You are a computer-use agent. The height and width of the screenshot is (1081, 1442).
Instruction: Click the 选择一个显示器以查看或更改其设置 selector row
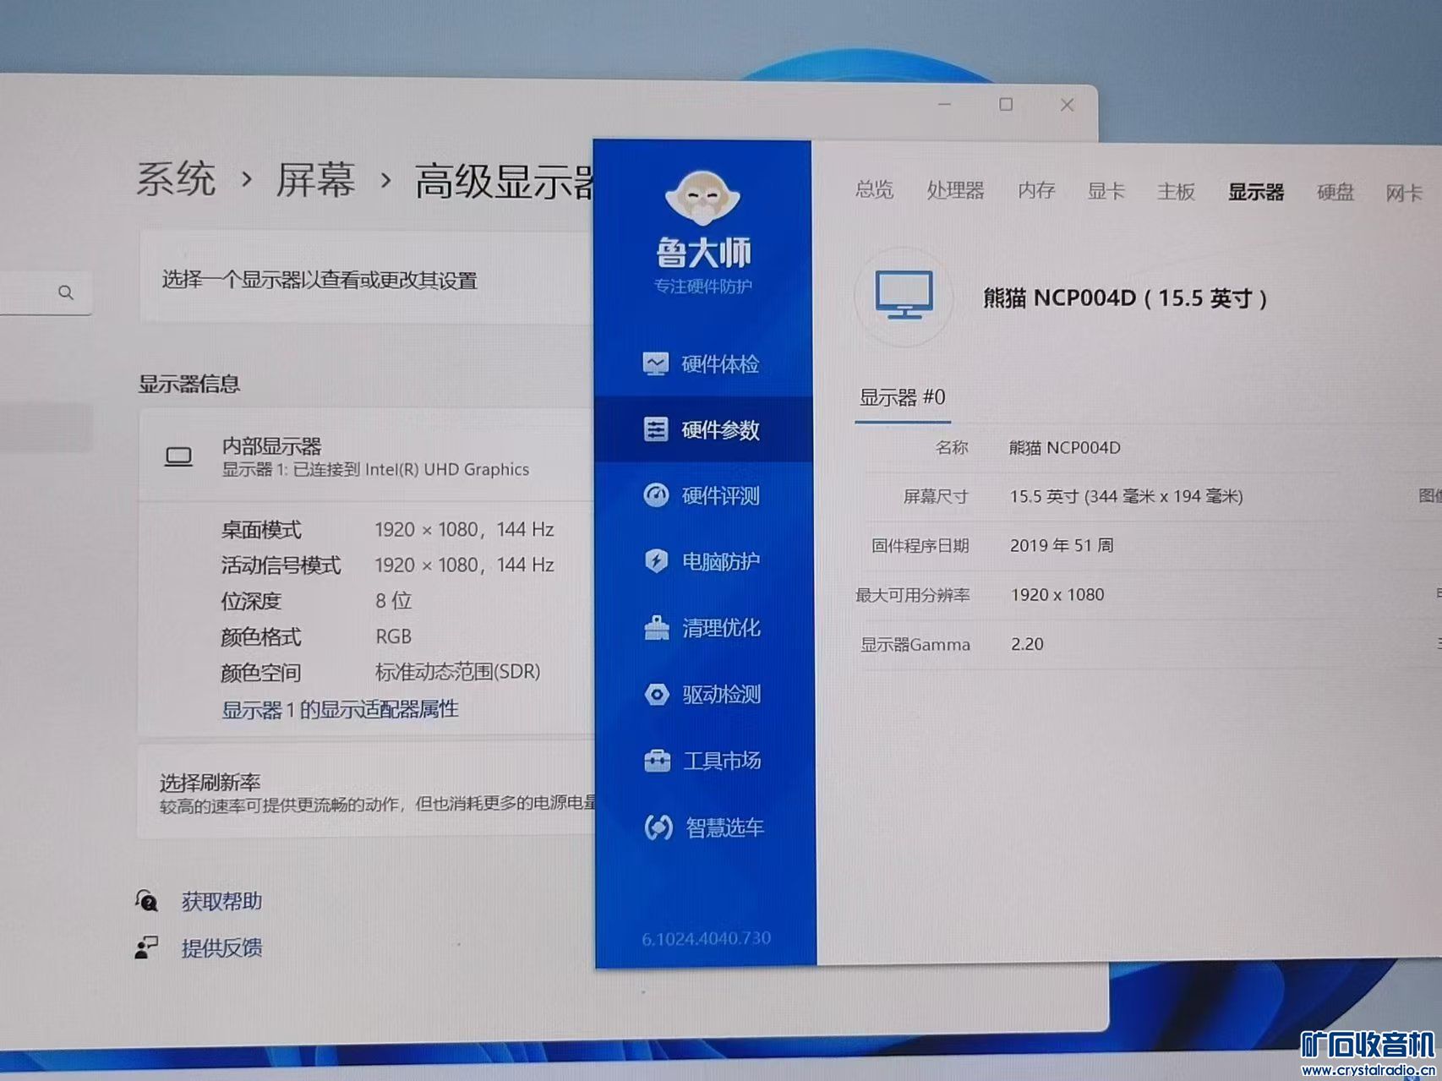pyautogui.click(x=367, y=278)
